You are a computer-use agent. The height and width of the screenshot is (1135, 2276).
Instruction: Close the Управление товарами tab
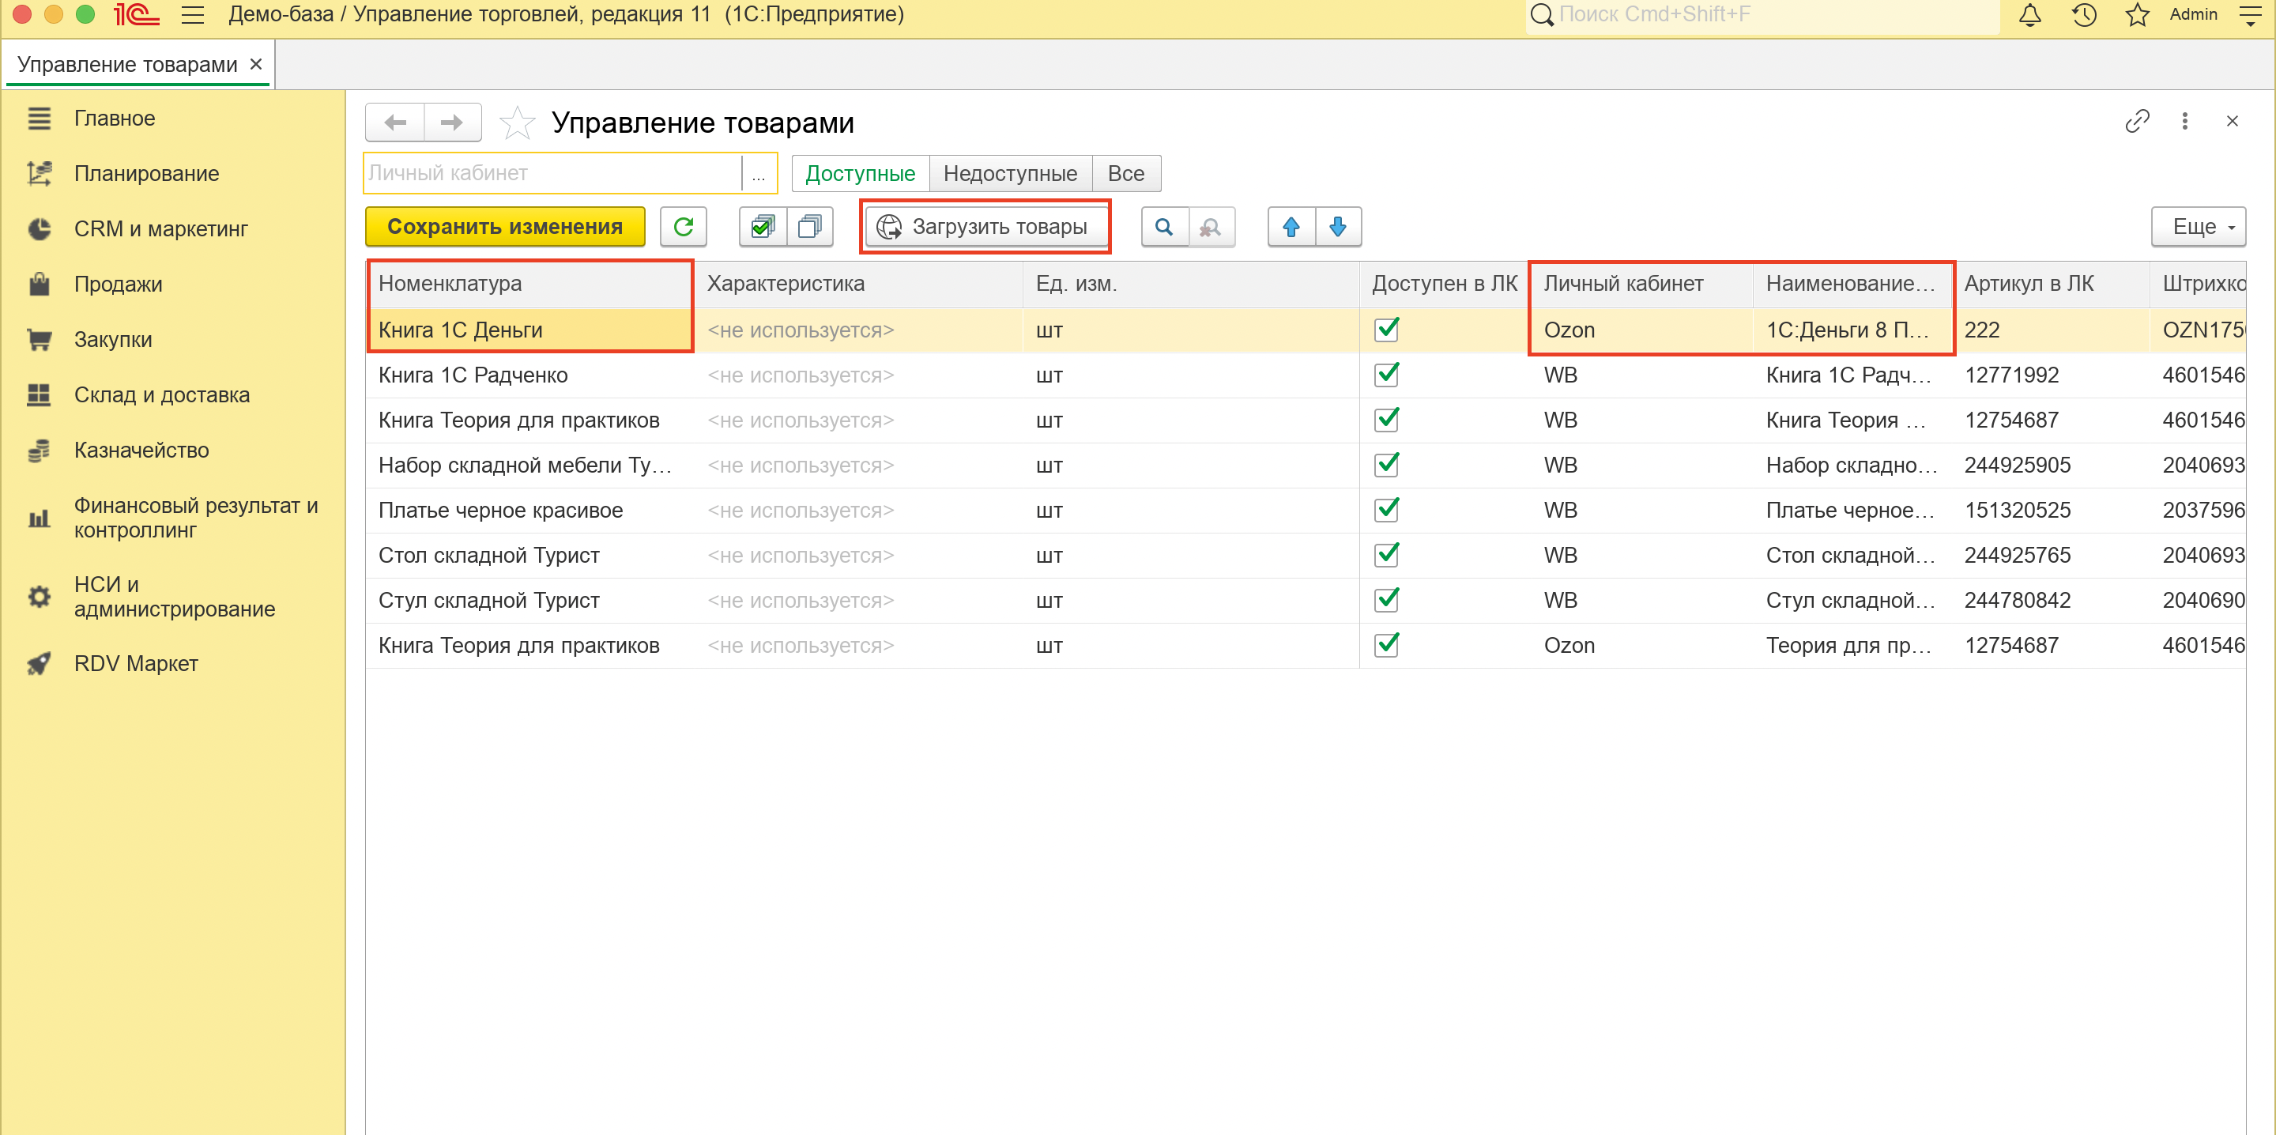[256, 65]
